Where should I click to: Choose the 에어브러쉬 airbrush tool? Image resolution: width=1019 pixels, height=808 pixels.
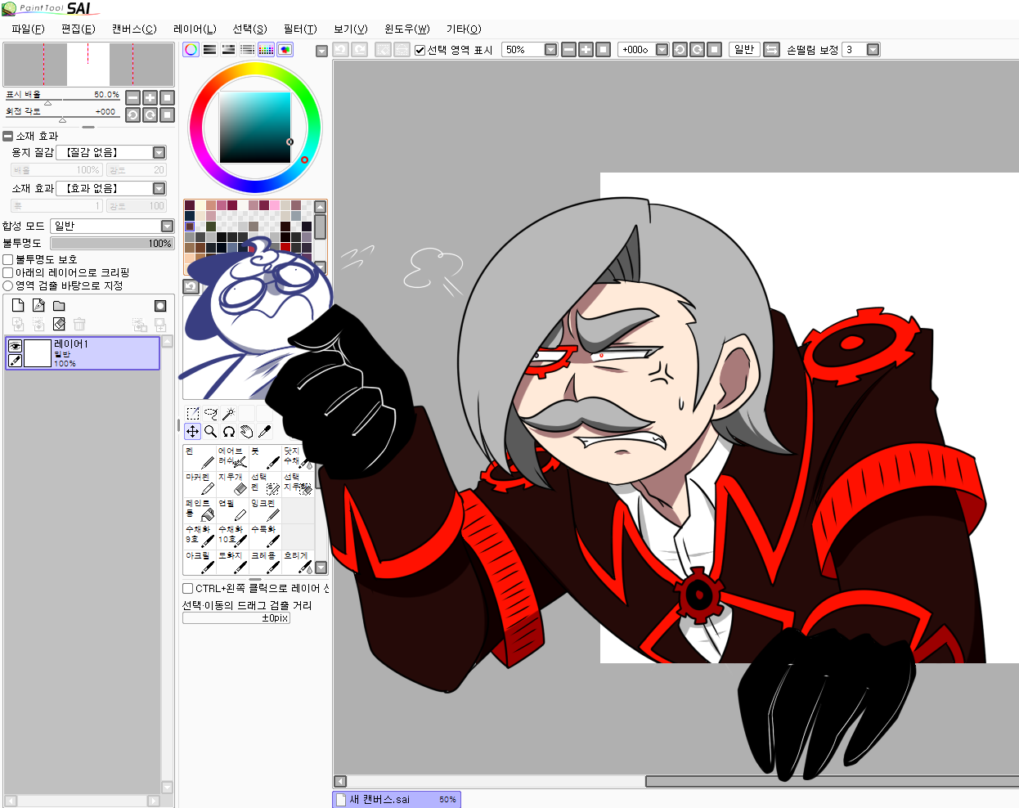[232, 458]
